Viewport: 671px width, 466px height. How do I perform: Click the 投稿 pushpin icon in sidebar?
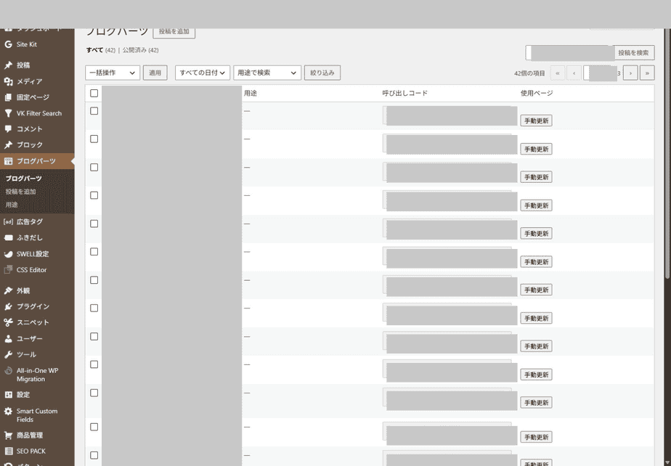8,65
